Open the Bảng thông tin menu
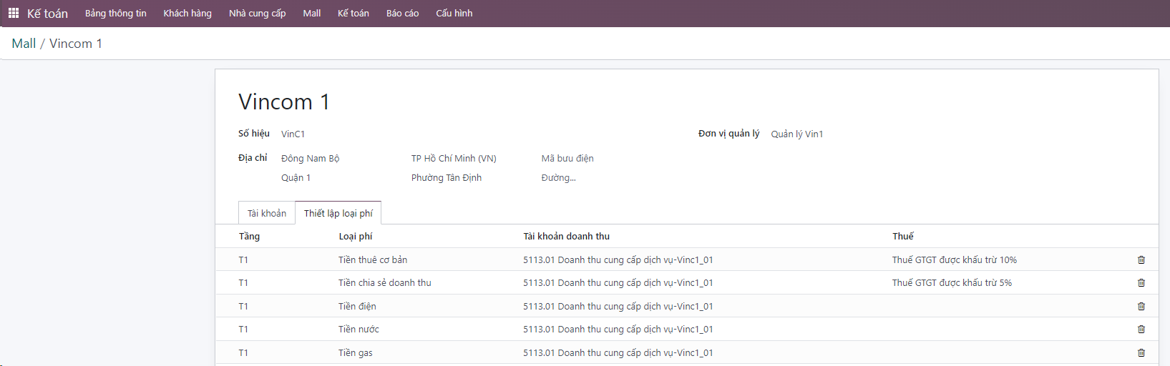Viewport: 1170px width, 366px height. tap(116, 13)
